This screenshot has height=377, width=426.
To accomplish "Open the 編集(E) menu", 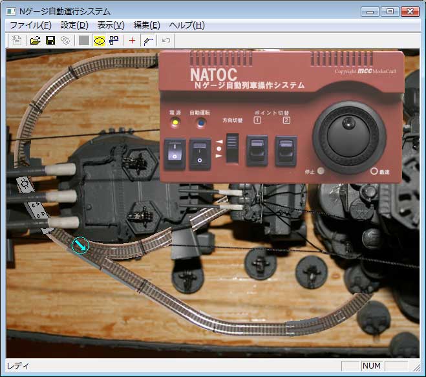I will click(x=147, y=26).
